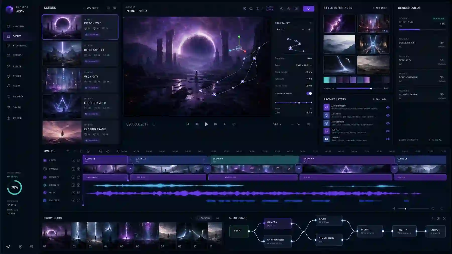Image resolution: width=452 pixels, height=254 pixels.
Task: Hide the Atmosphere prompt layer
Action: pos(388,123)
